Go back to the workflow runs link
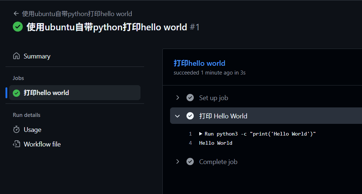Viewport: 362px width, 194px height. click(x=77, y=14)
